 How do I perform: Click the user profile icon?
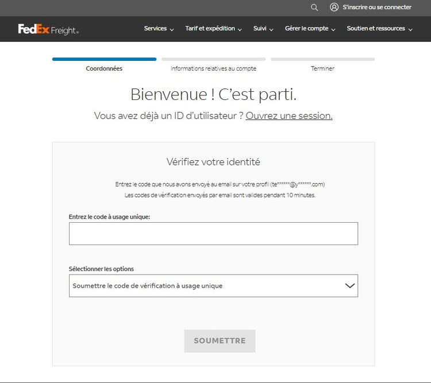[334, 7]
